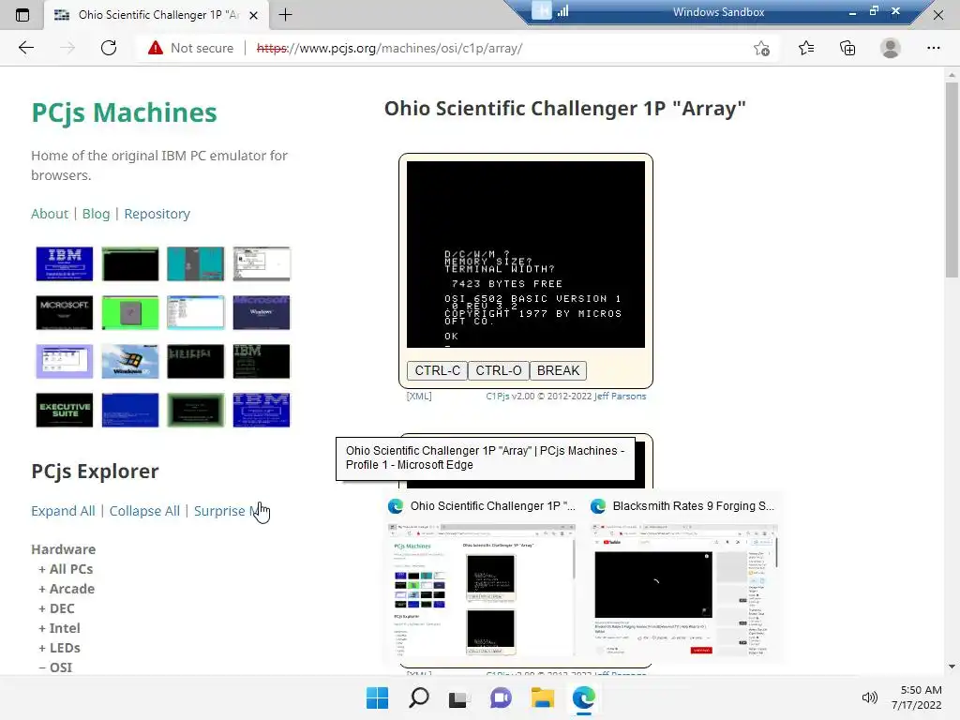Open the MICROSOFT black screen thumbnail
The image size is (960, 720).
pyautogui.click(x=65, y=312)
